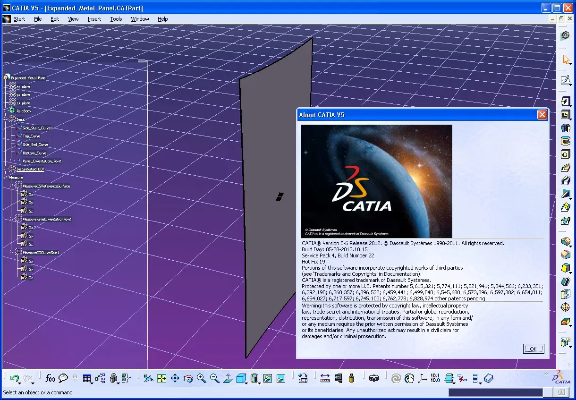Open the Design Table grid icon
This screenshot has width=576, height=400.
87,378
